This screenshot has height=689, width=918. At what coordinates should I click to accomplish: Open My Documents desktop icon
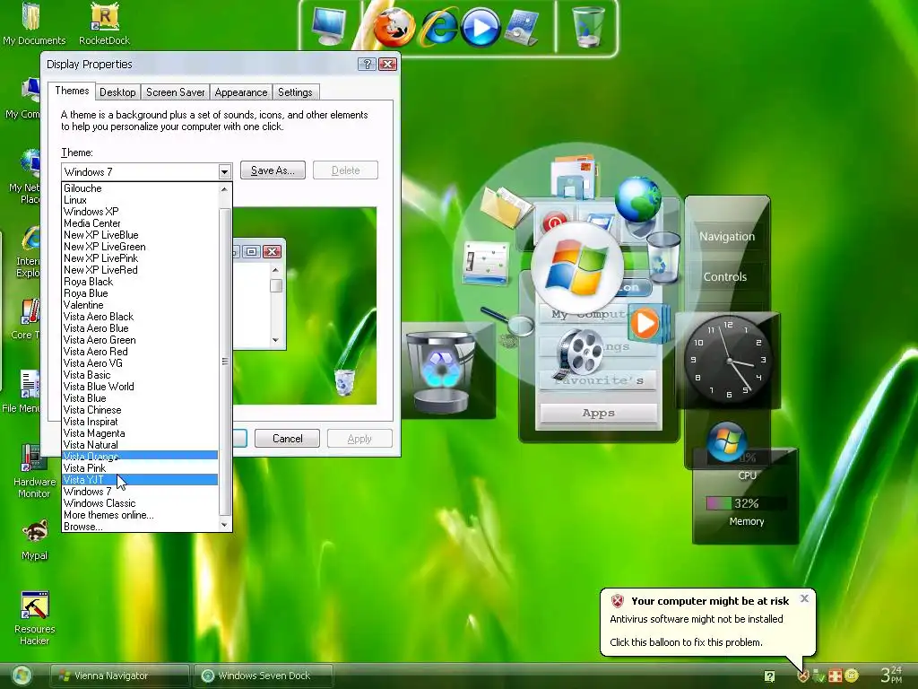[33, 23]
